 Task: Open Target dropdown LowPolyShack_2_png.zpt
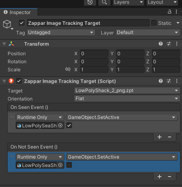coord(127,90)
